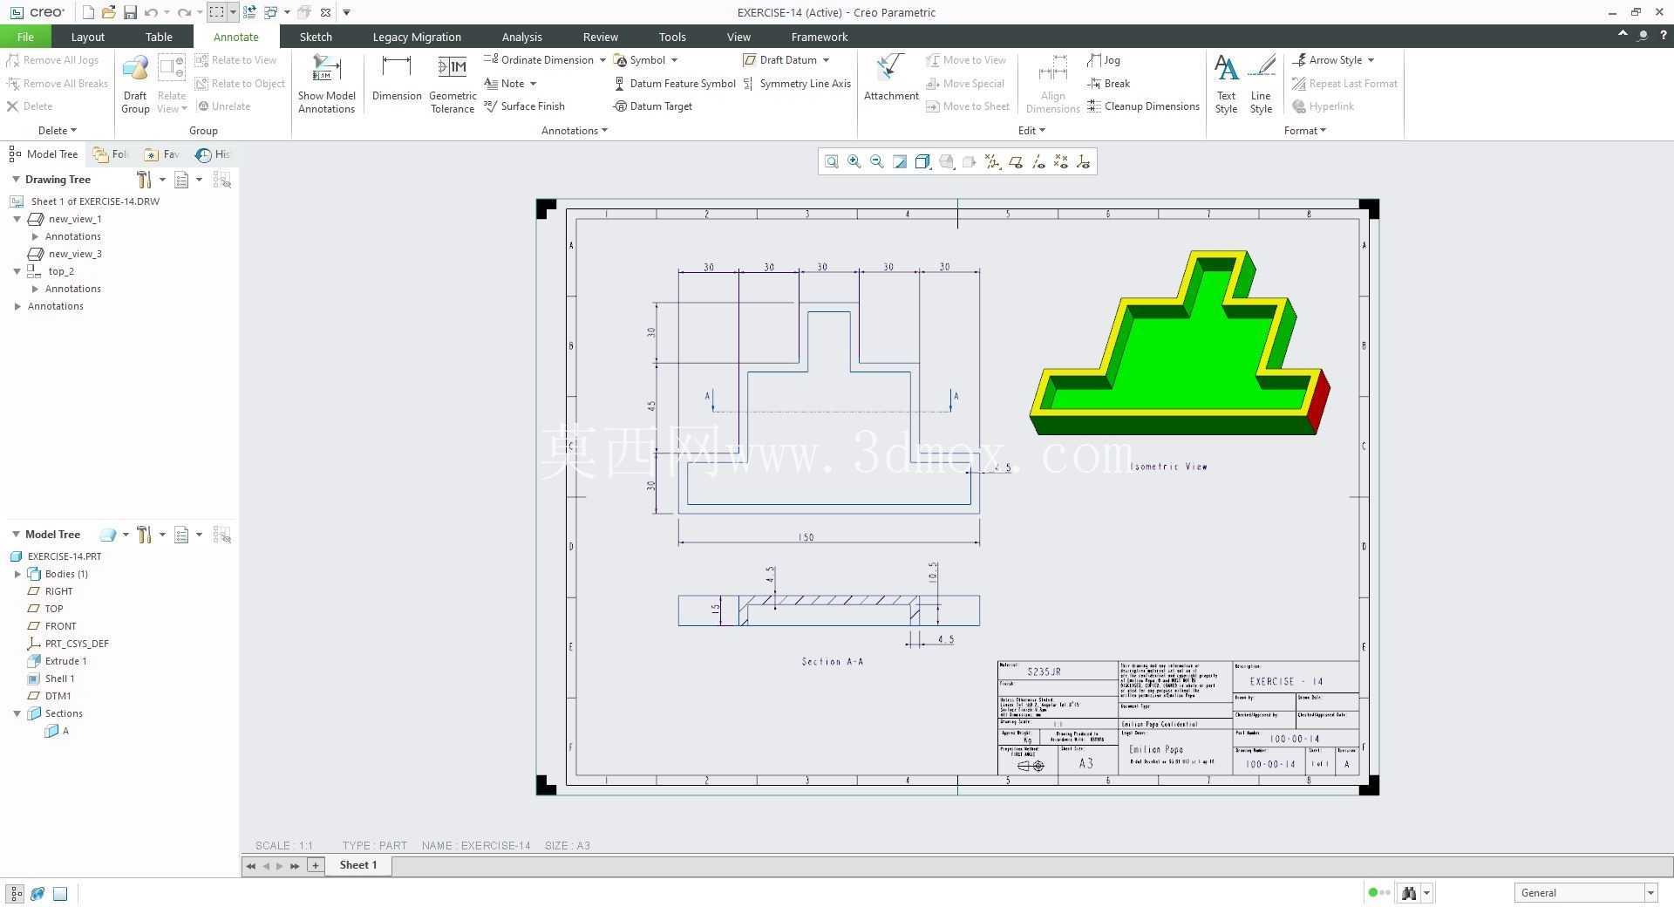Click the Regenerate icon in quick access toolbar
The height and width of the screenshot is (907, 1674).
pyautogui.click(x=250, y=12)
